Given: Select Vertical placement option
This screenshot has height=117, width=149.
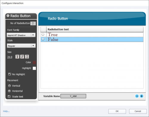Looking at the screenshot, I should [10, 86].
